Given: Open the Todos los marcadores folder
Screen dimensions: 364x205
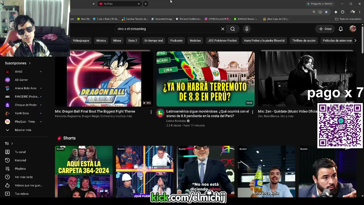Looking at the screenshot, I should pyautogui.click(x=348, y=19).
